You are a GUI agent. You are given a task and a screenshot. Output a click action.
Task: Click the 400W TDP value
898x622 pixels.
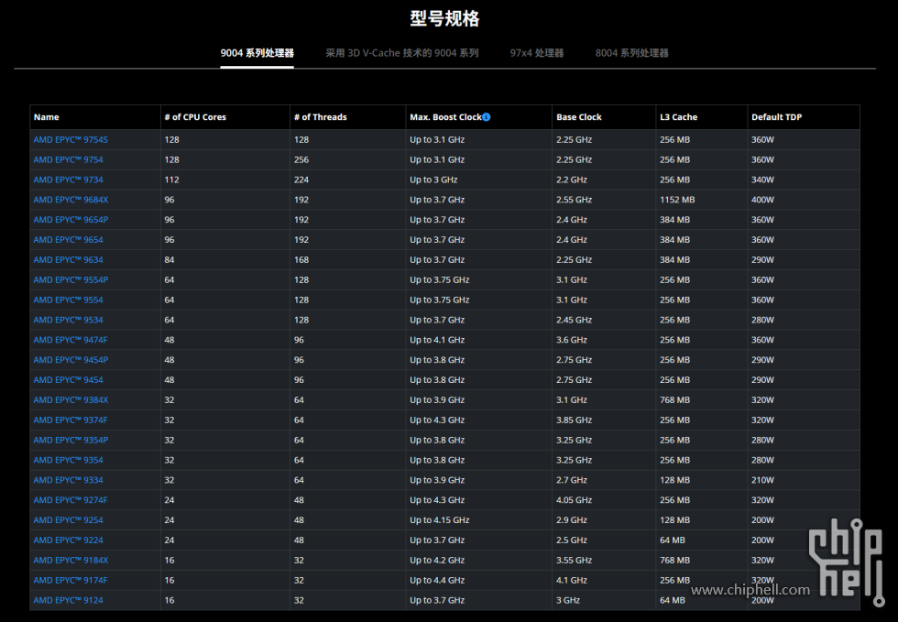(x=762, y=200)
